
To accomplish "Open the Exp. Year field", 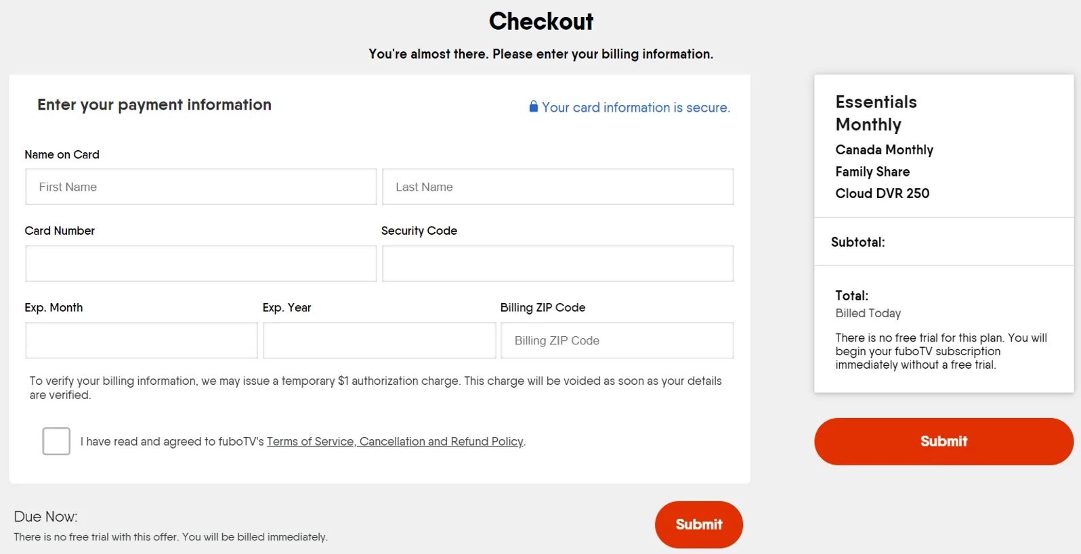I will (x=379, y=340).
